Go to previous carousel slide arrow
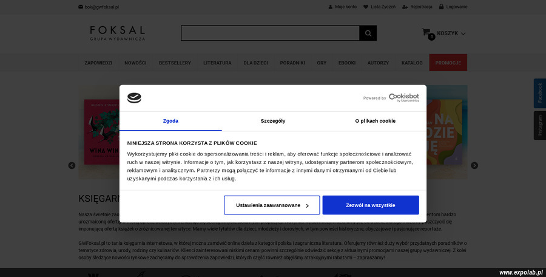Screen dimensions: 546x277 [72, 165]
